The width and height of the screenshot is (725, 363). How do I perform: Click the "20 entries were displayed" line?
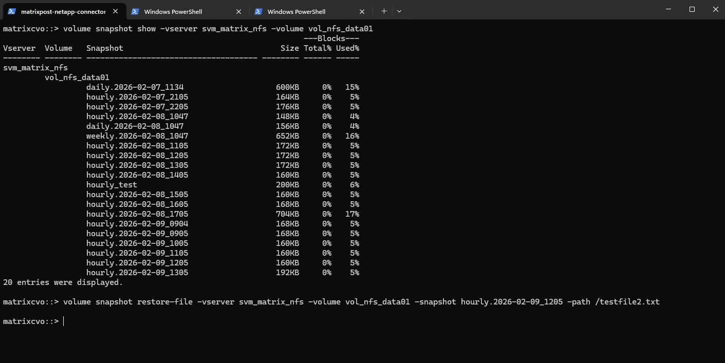(x=63, y=282)
